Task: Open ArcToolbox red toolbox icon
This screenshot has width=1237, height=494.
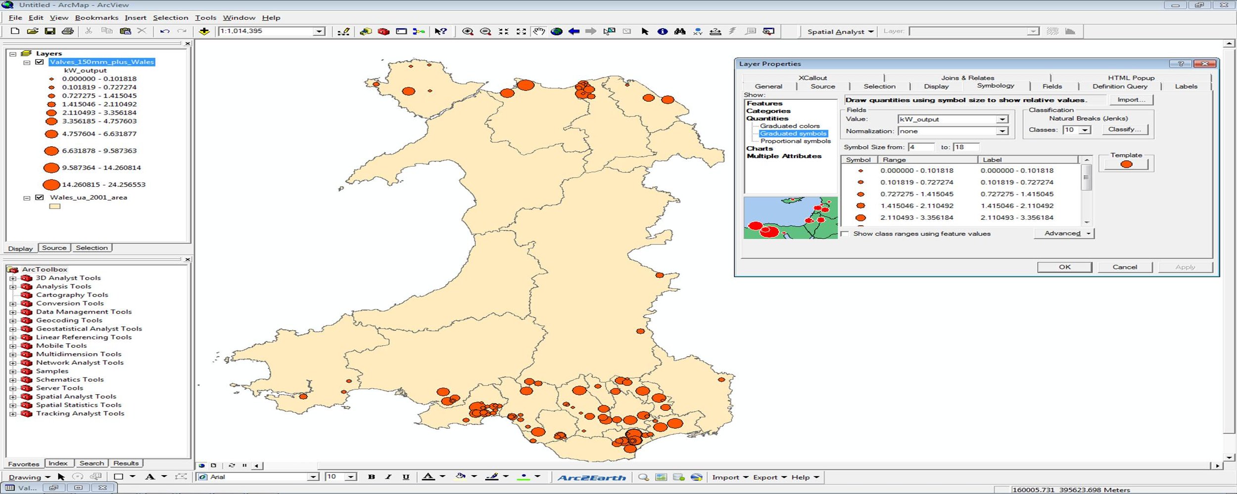Action: [x=383, y=32]
